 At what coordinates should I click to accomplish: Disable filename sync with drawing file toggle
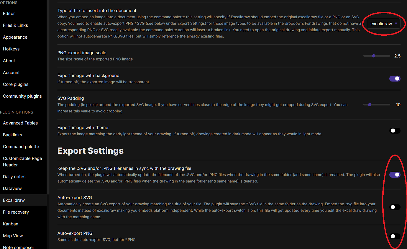pyautogui.click(x=395, y=174)
